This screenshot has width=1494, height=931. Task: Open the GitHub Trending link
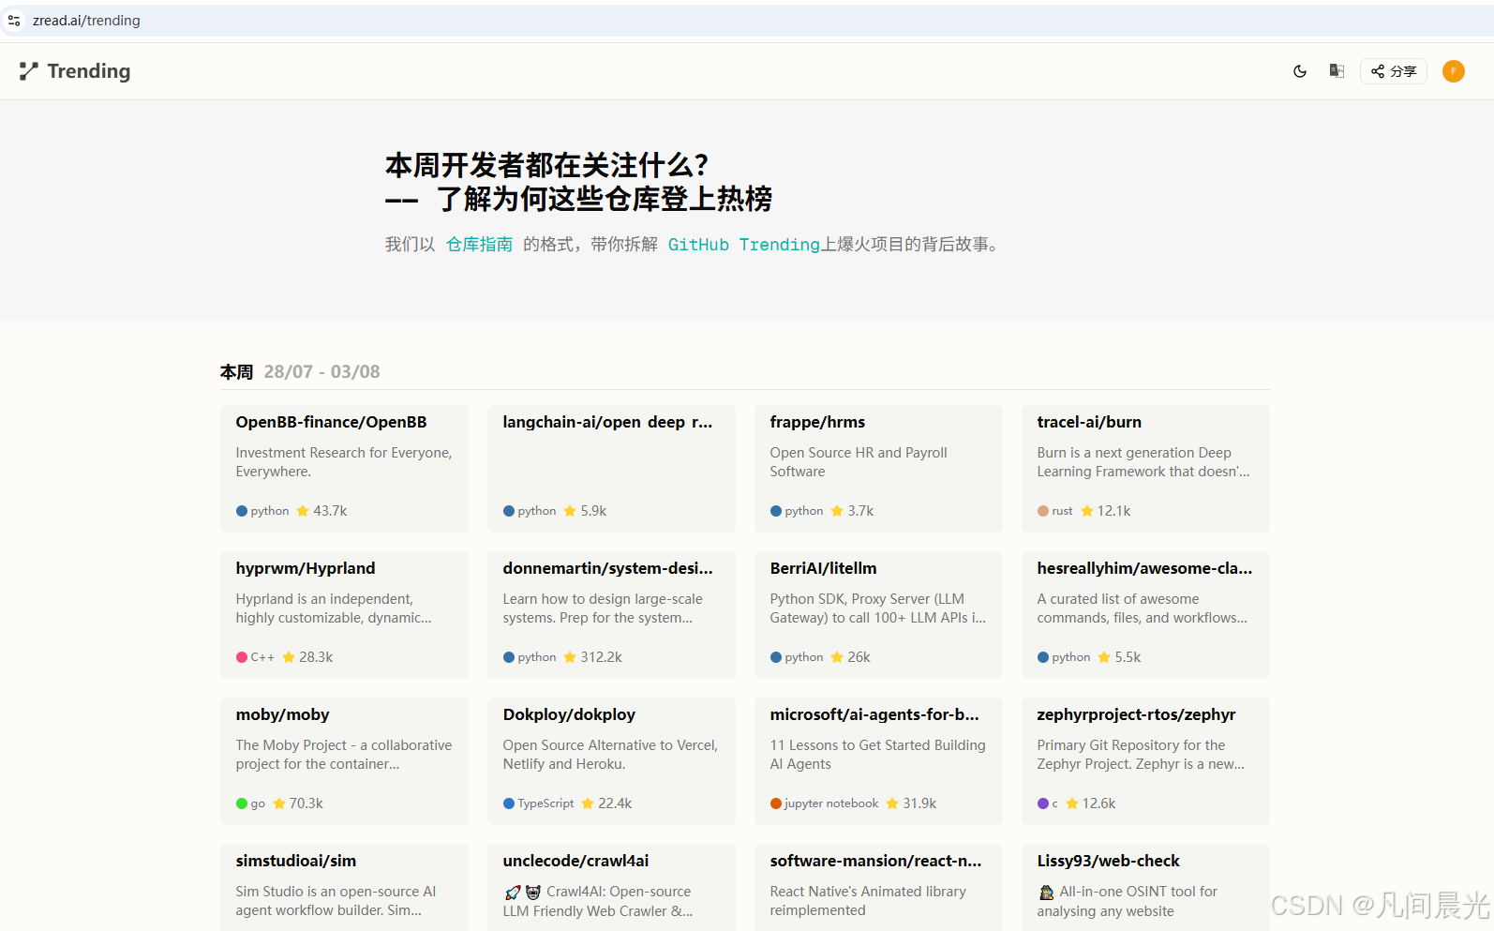744,245
